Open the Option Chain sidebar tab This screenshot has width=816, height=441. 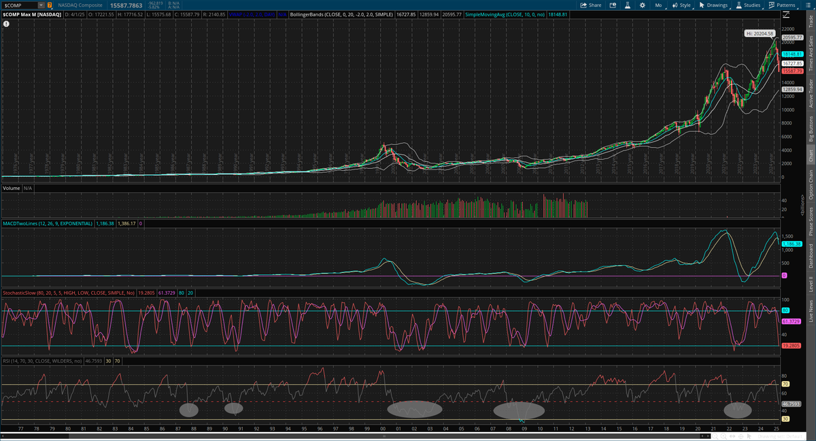click(x=811, y=186)
